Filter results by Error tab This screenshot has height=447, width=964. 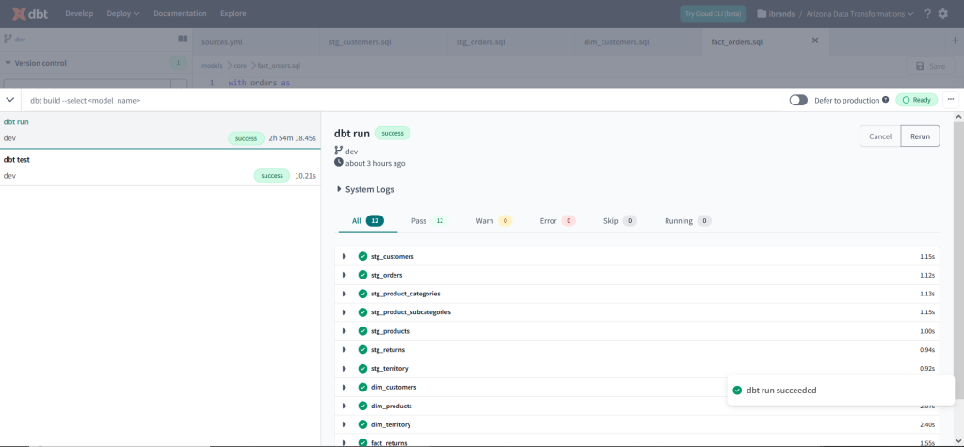pos(556,221)
